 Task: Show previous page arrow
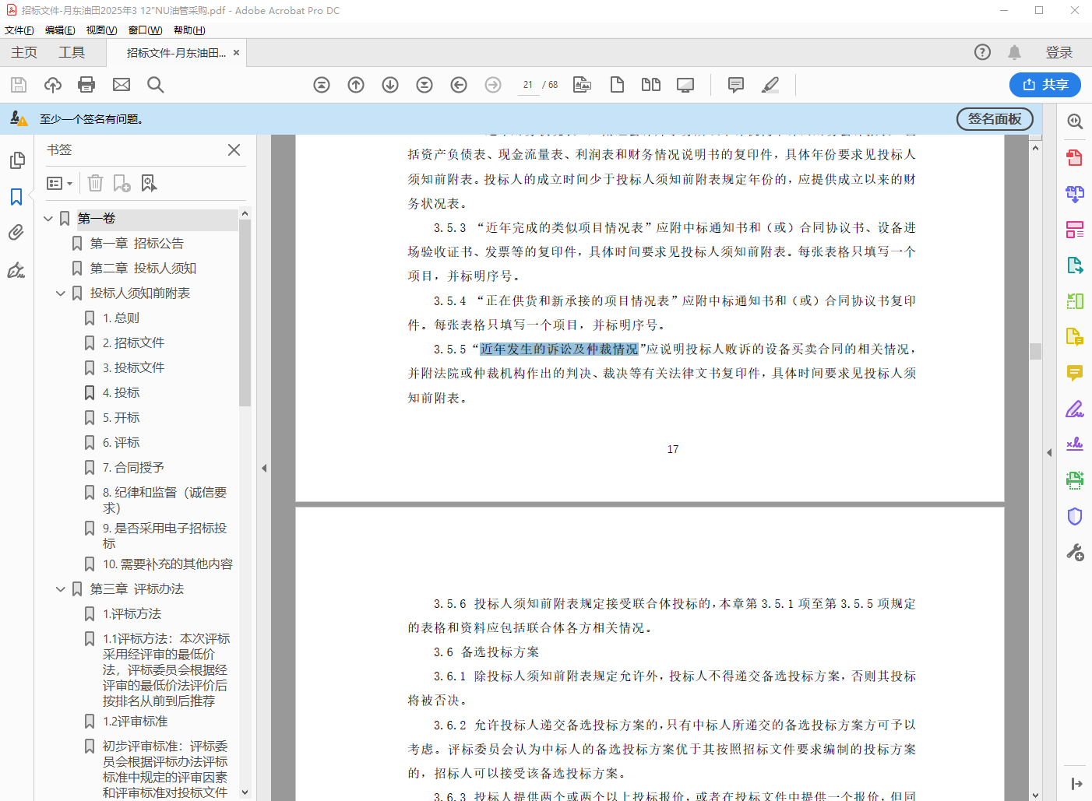[x=356, y=85]
